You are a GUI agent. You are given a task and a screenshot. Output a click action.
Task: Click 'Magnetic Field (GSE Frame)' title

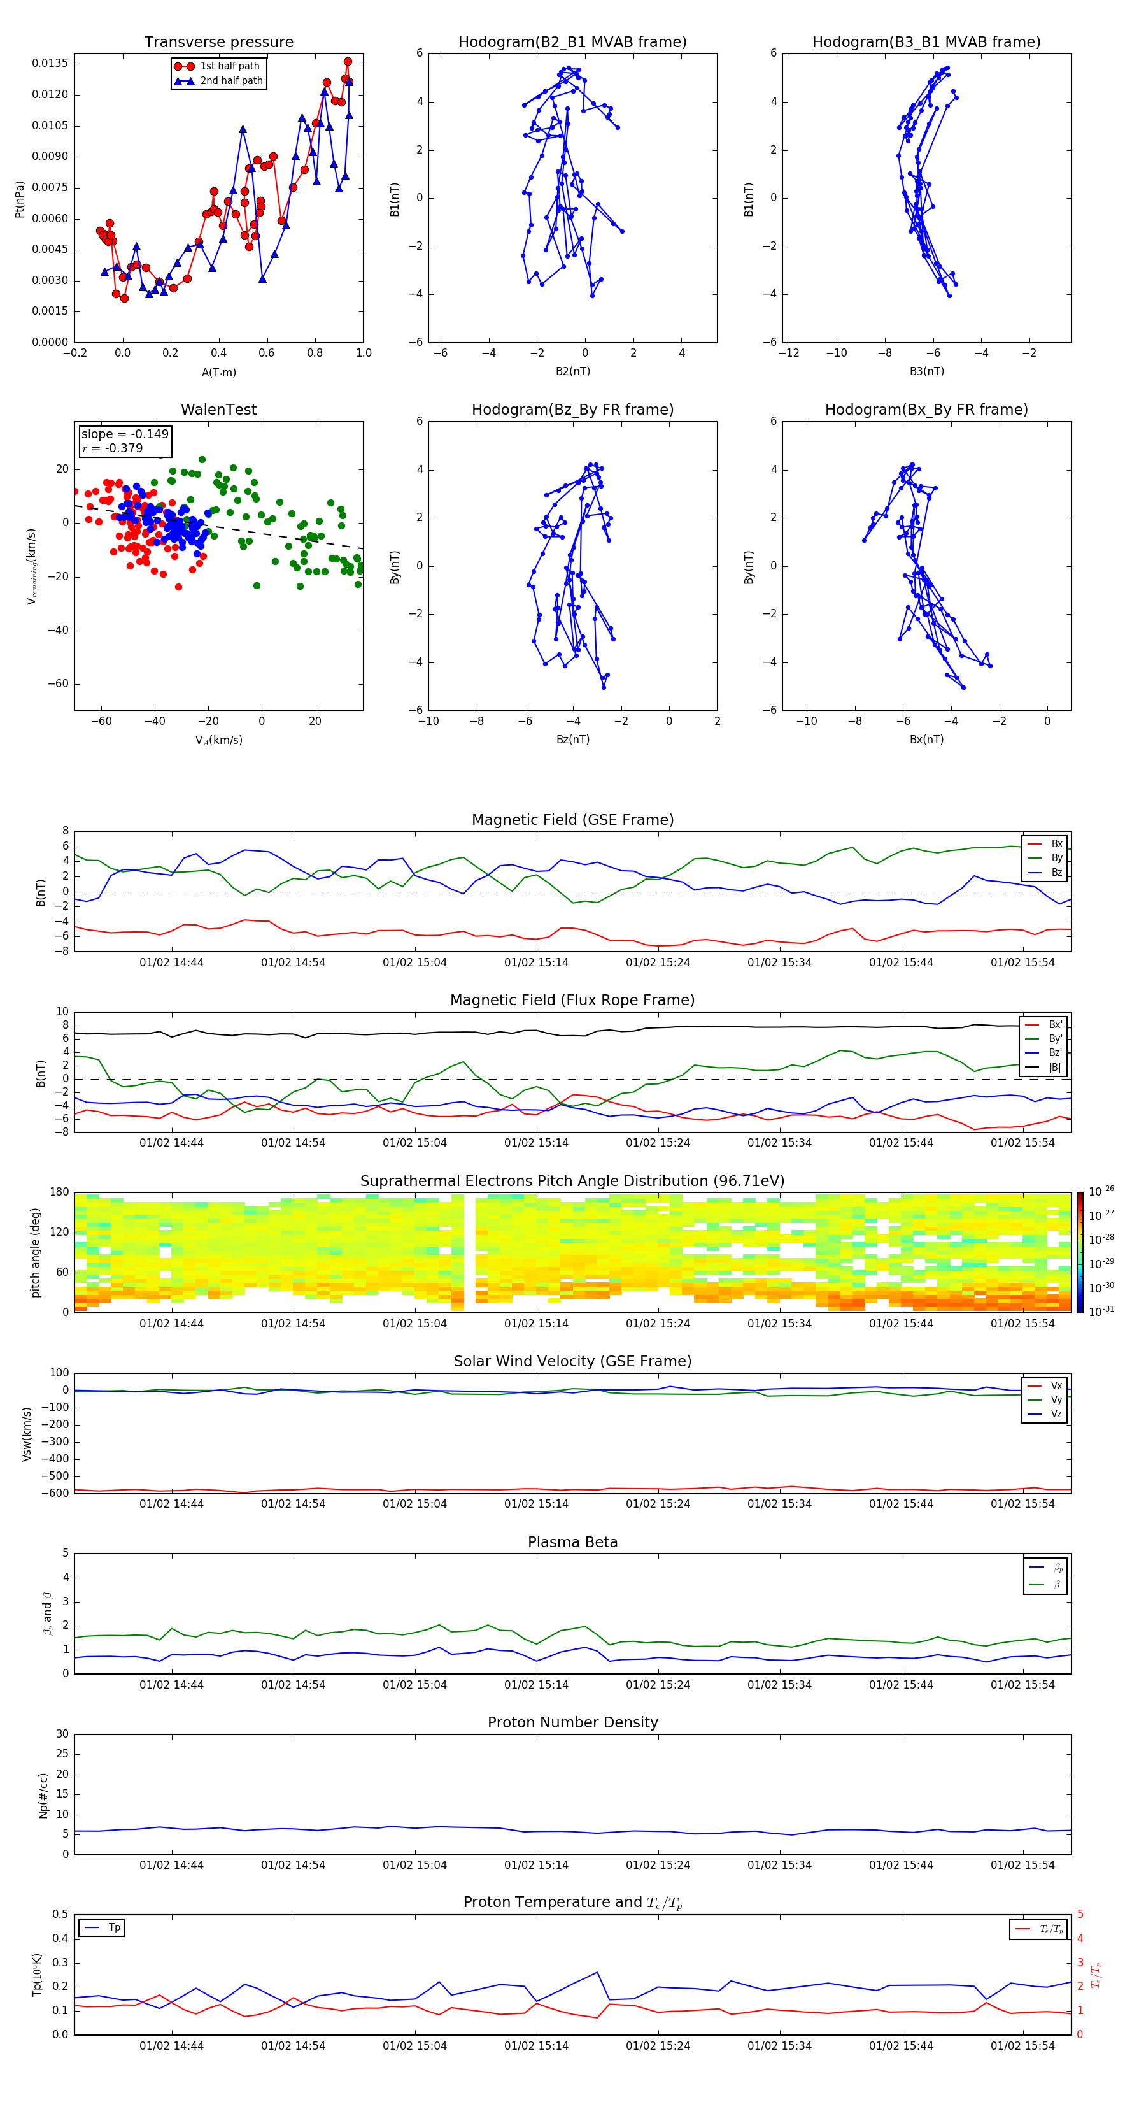[572, 820]
